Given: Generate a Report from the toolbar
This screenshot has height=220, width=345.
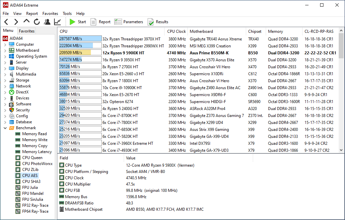Looking at the screenshot, I should 101,22.
